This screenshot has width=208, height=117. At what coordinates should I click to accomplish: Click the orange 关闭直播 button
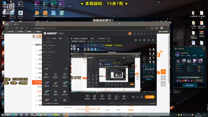(150, 97)
